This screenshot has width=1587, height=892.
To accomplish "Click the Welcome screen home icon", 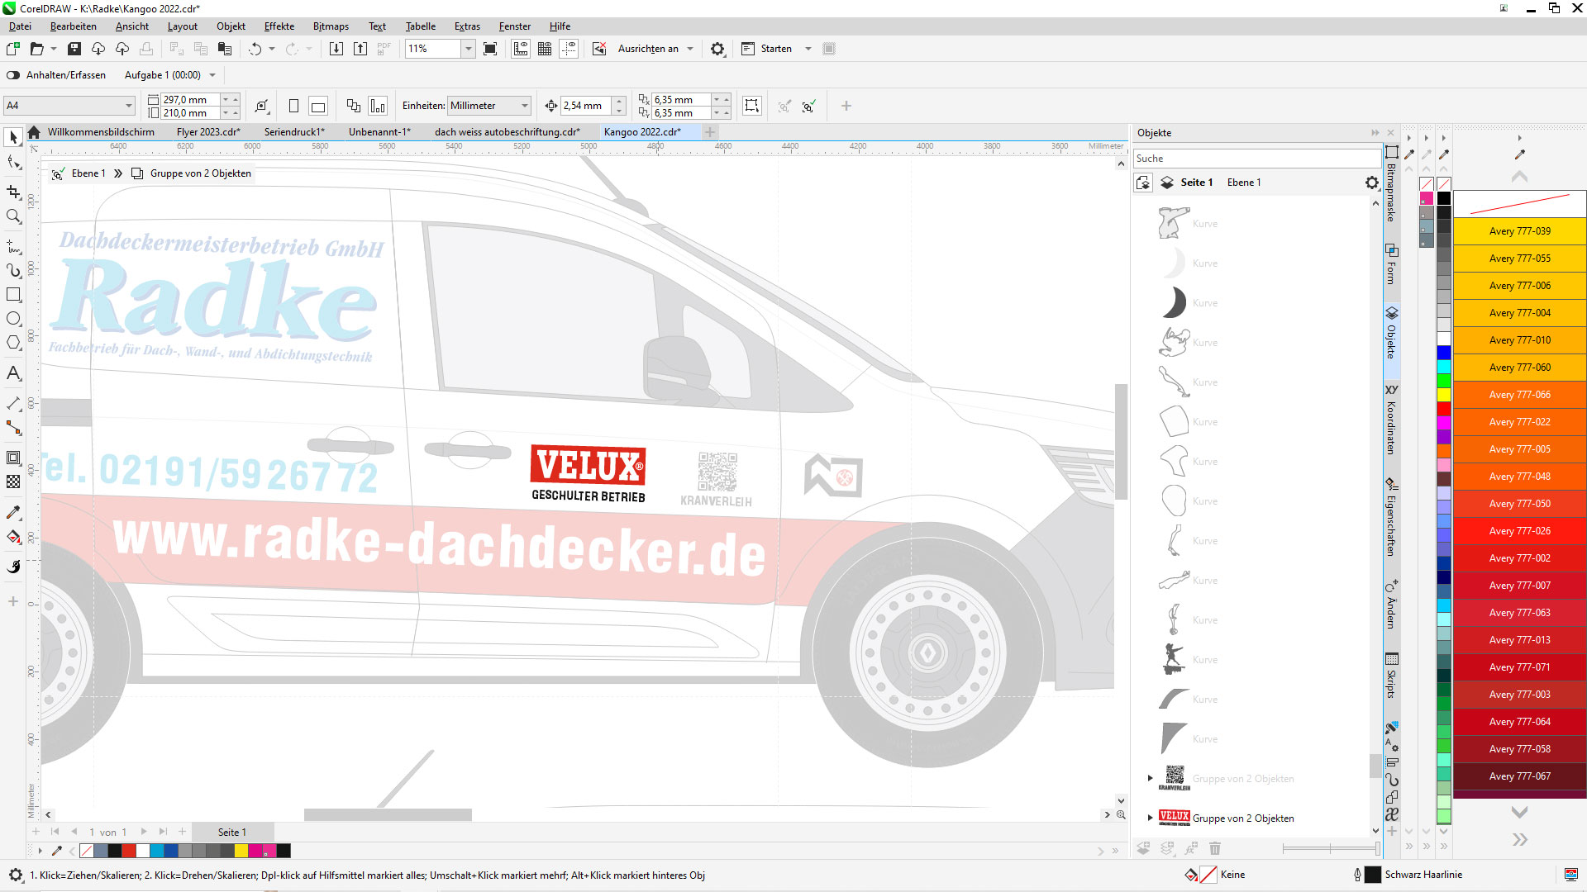I will coord(34,132).
